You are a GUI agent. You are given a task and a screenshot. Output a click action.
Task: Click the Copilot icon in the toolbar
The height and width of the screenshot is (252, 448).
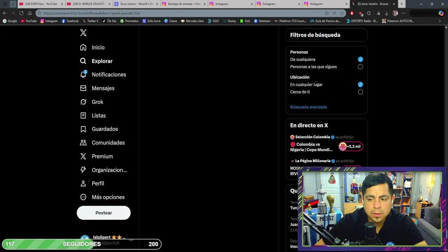(x=441, y=13)
